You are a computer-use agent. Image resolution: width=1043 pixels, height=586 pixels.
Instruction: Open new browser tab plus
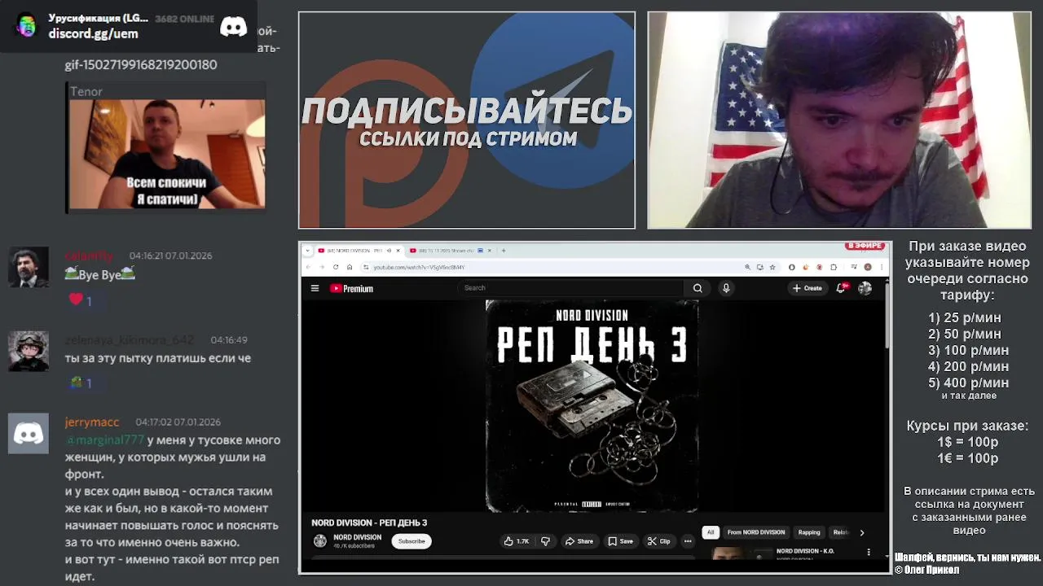click(x=504, y=251)
